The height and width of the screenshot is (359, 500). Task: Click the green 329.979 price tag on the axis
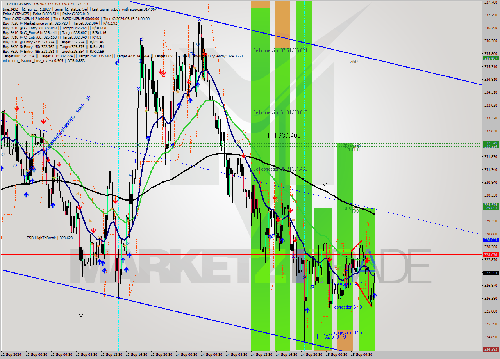(x=490, y=204)
